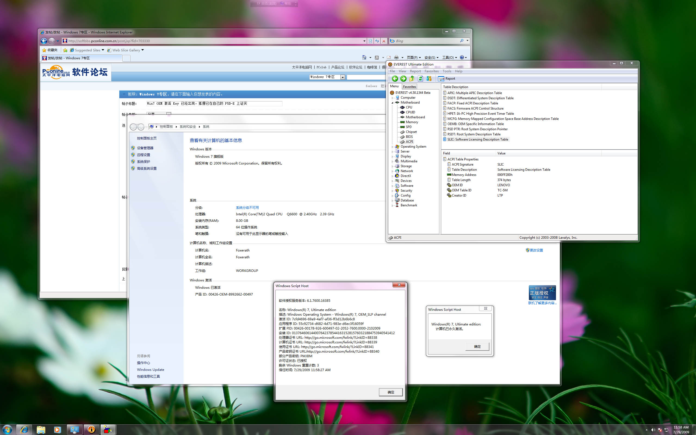The width and height of the screenshot is (696, 435).
Task: Click EVEREST up-level toolbar icon
Action: point(412,79)
